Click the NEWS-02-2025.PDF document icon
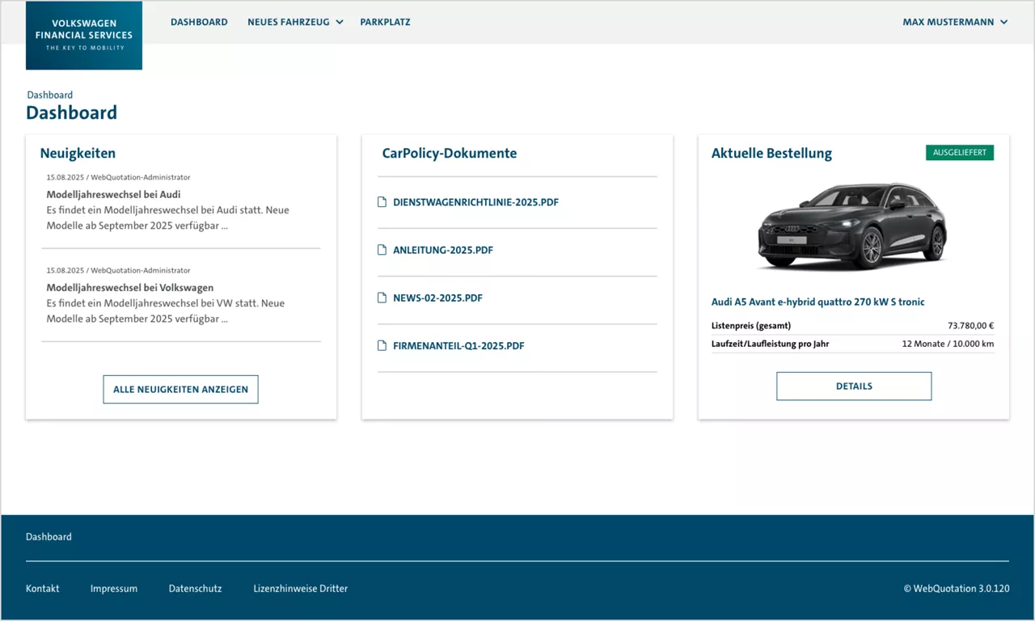This screenshot has height=621, width=1035. point(382,298)
